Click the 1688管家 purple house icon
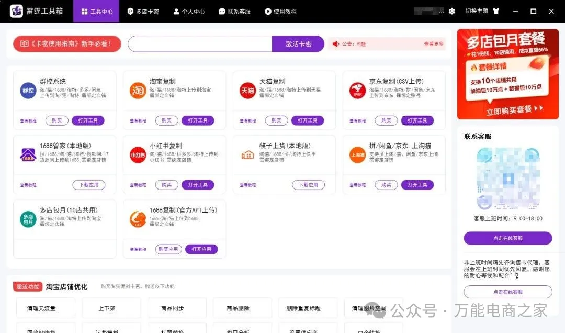 point(28,154)
